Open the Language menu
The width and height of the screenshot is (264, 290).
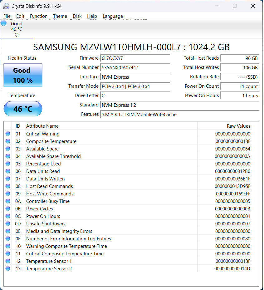click(113, 16)
